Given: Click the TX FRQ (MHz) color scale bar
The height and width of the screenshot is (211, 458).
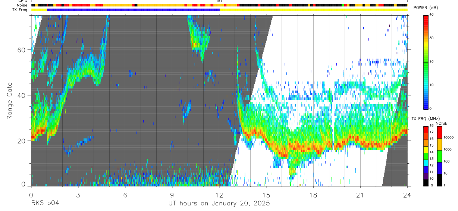Looking at the screenshot, I should (426, 156).
